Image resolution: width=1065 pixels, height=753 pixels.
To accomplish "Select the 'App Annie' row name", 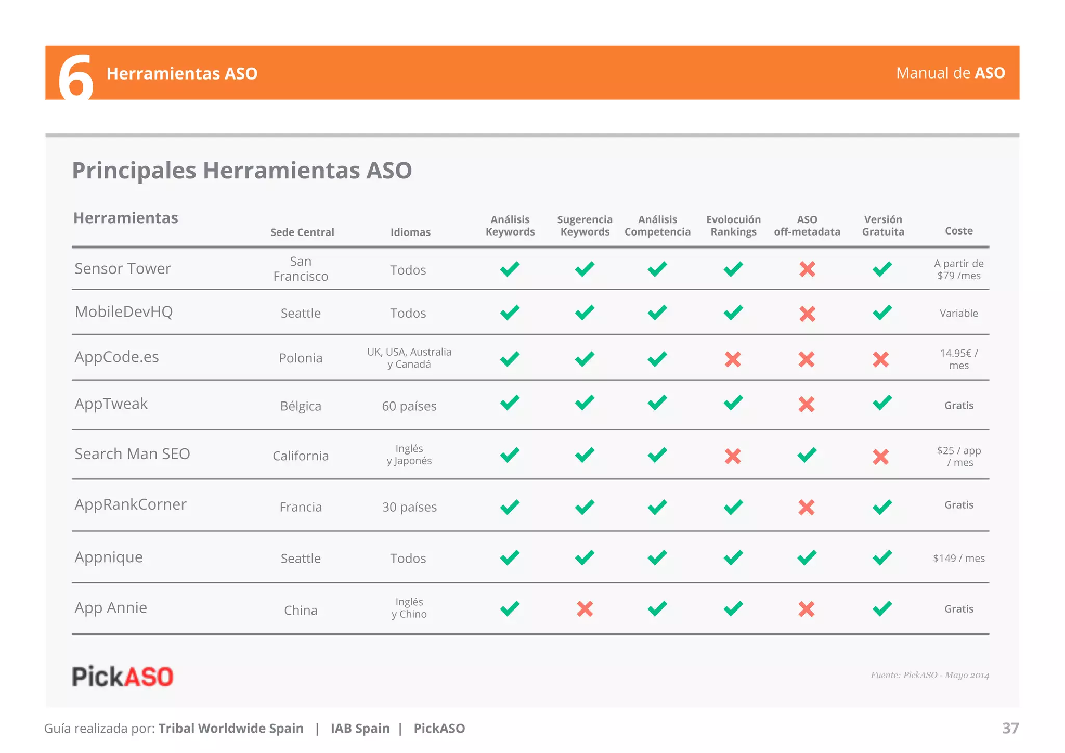I will pos(111,608).
